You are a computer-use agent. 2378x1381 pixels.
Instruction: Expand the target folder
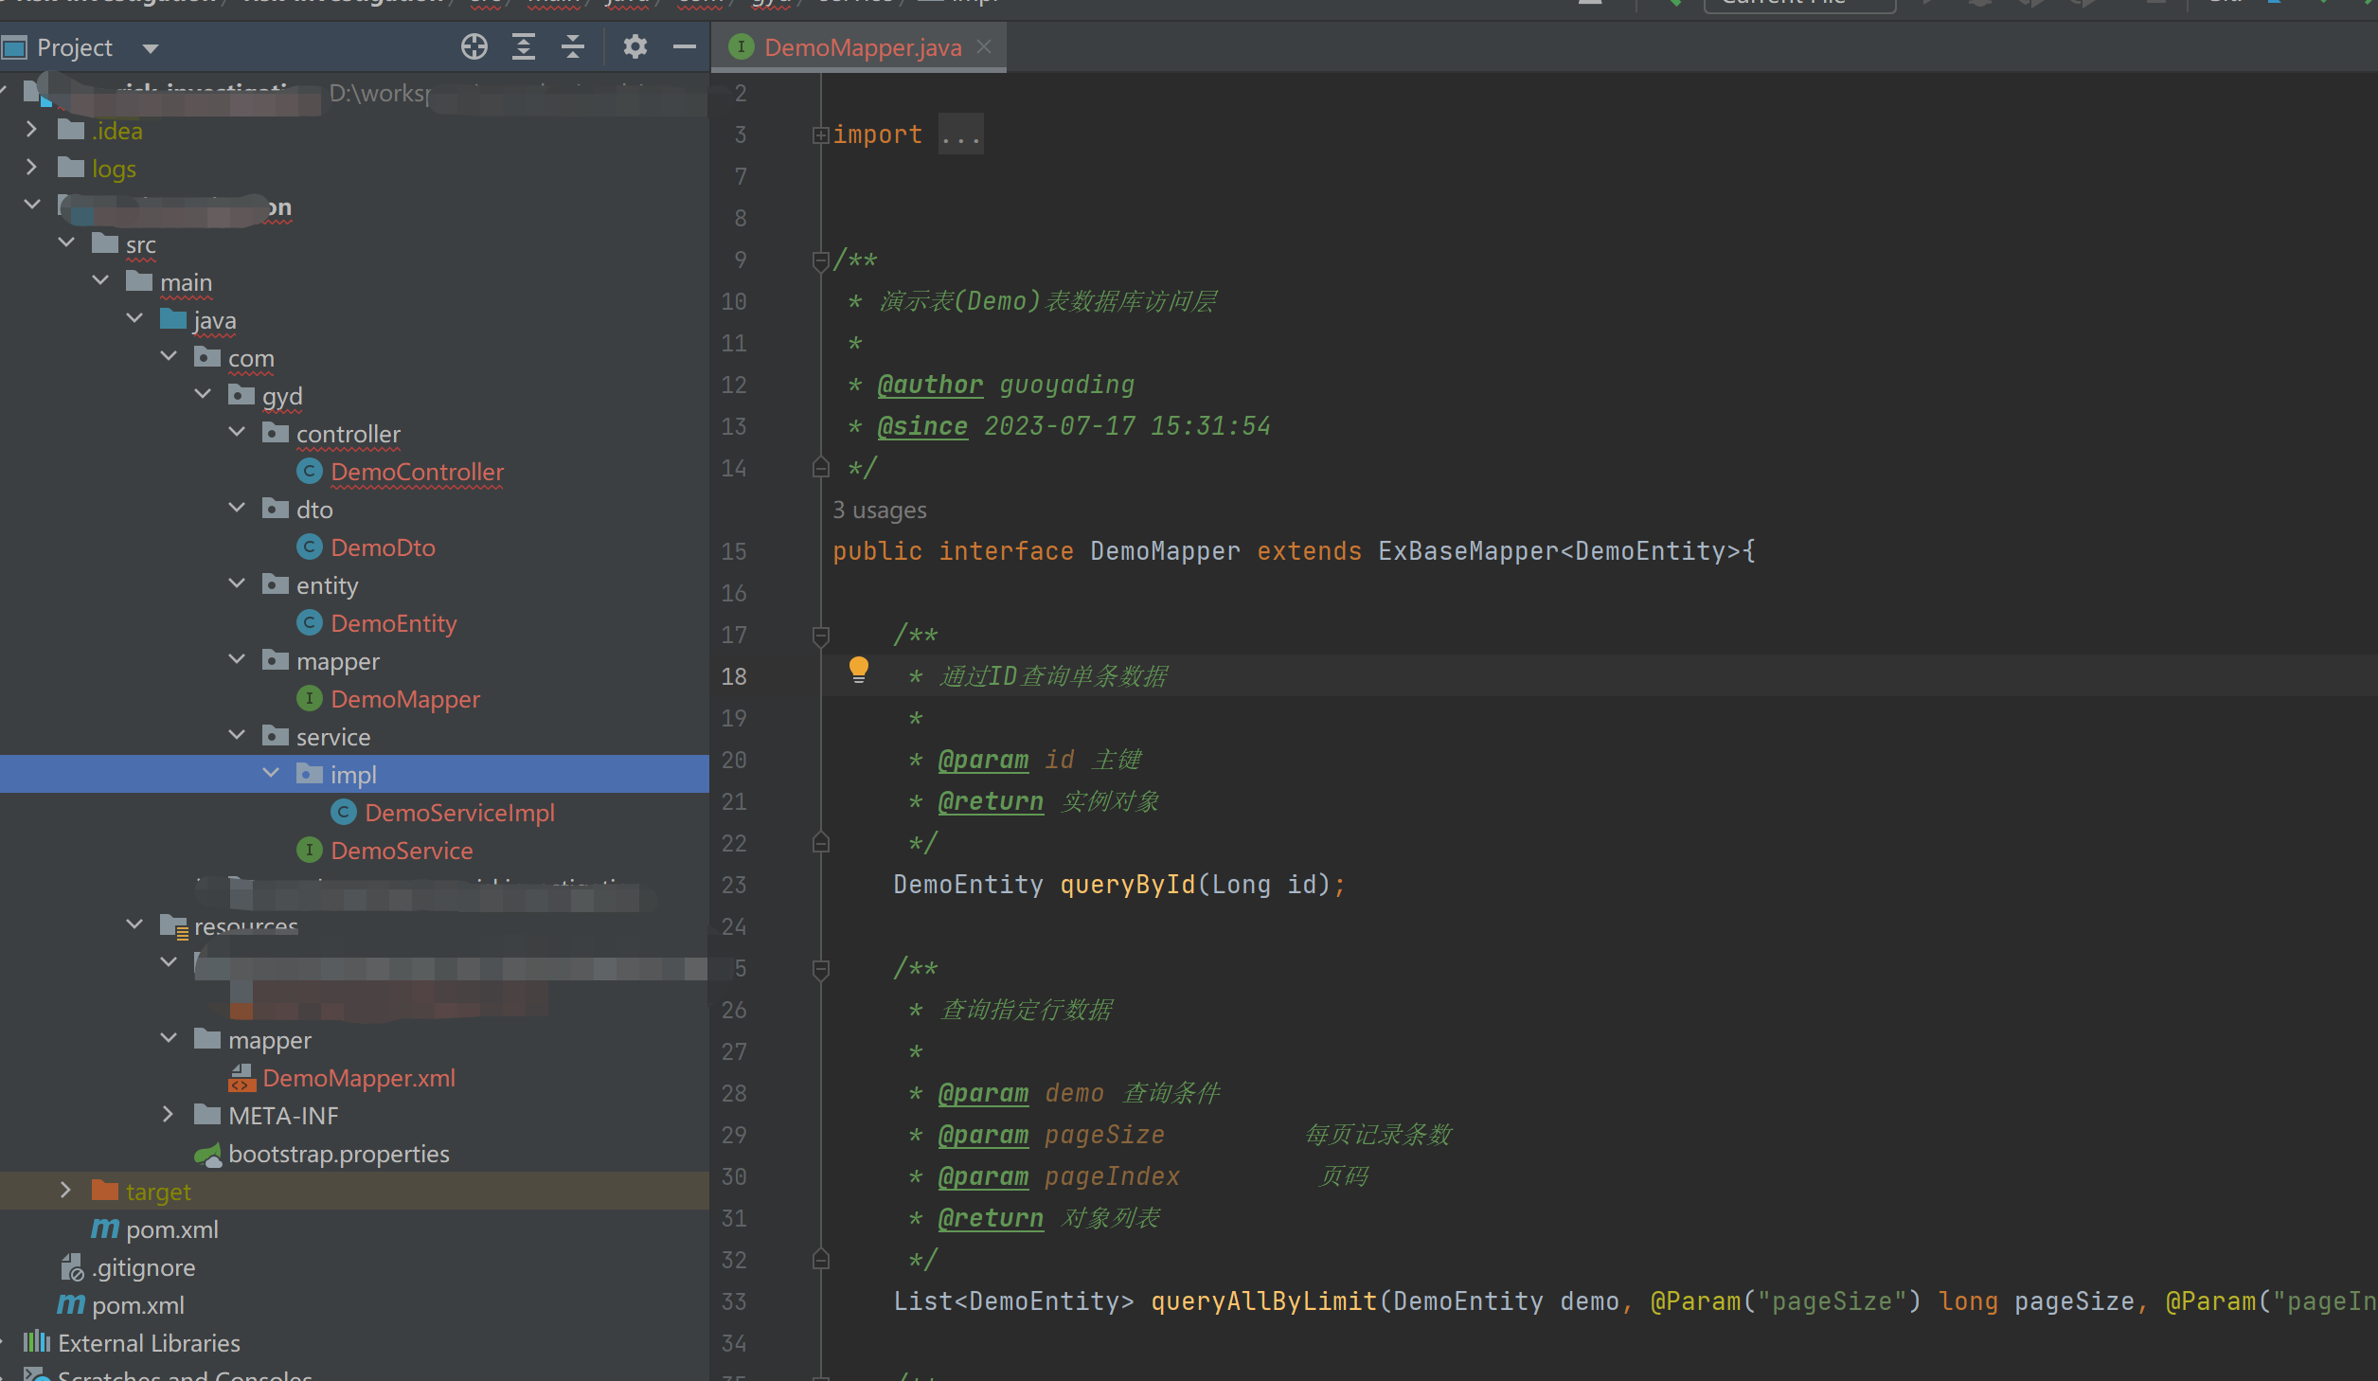65,1191
